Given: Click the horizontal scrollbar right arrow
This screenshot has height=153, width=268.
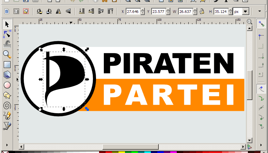Looking at the screenshot, I should point(243,147).
